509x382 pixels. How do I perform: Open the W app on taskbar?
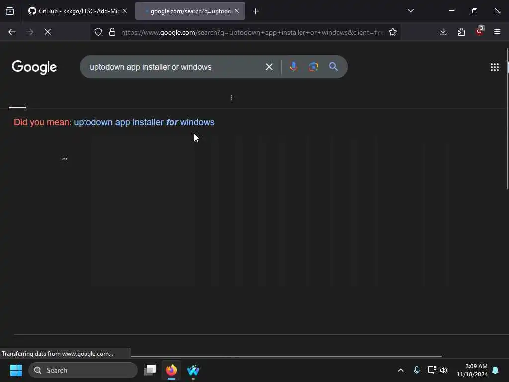click(193, 370)
